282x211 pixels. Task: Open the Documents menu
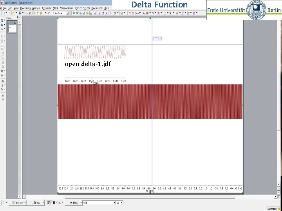coord(97,8)
